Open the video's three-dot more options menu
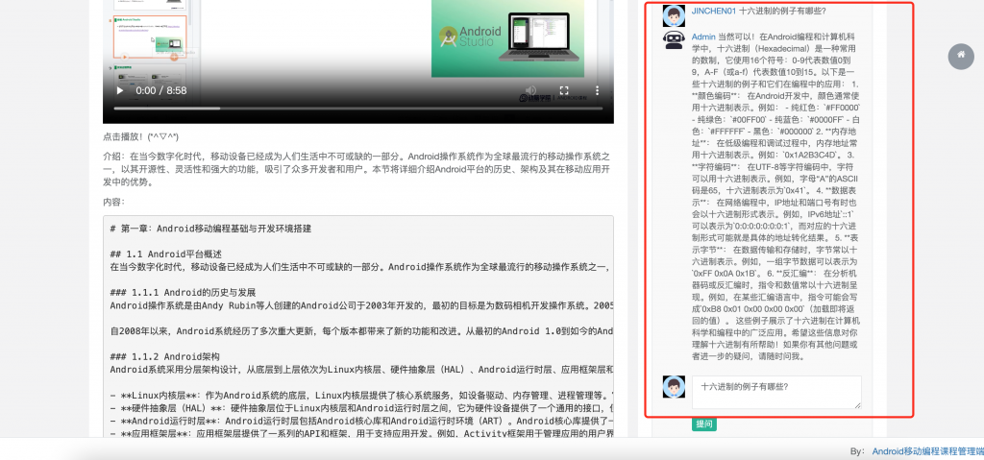984x460 pixels. [597, 90]
